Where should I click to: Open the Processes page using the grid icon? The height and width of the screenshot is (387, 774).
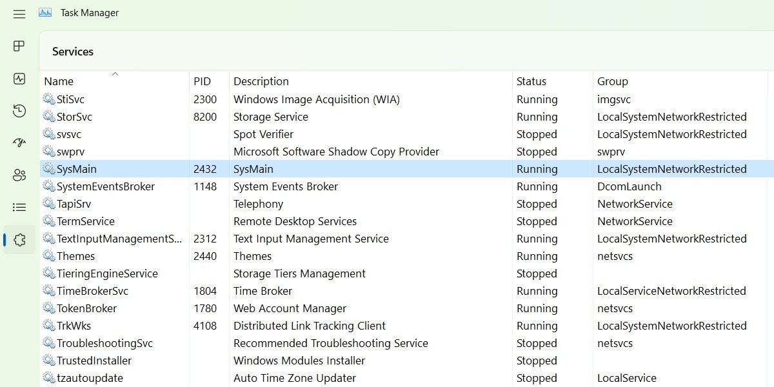coord(19,46)
